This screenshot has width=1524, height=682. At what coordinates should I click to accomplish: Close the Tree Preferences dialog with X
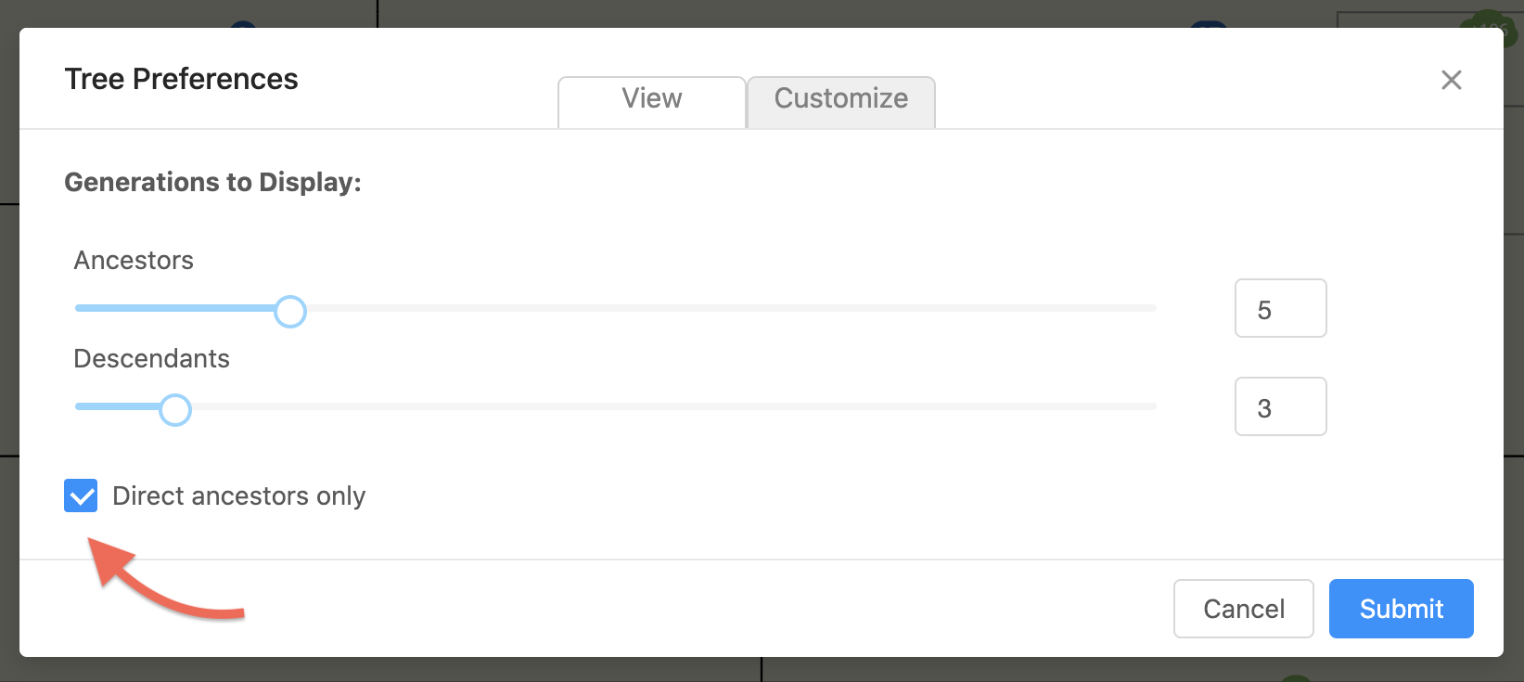pos(1452,80)
